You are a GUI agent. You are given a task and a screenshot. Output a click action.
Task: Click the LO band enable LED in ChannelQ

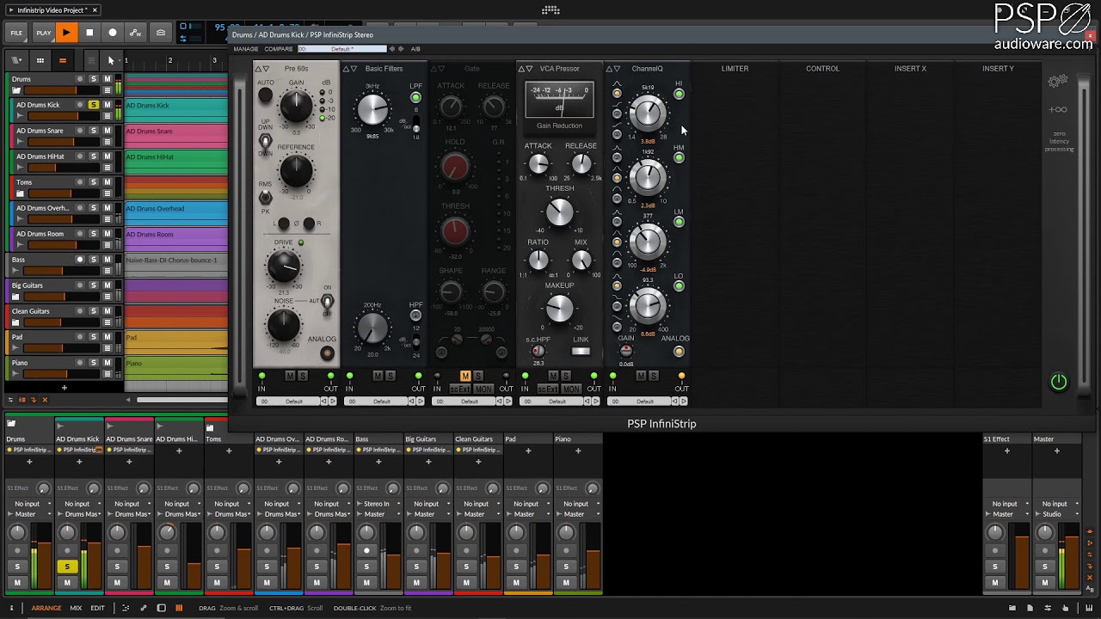[679, 286]
